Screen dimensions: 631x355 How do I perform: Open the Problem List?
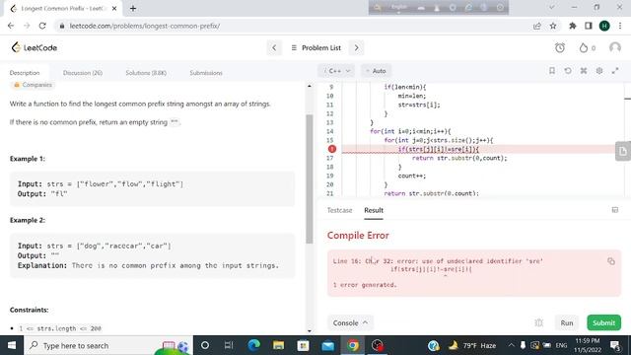click(315, 48)
